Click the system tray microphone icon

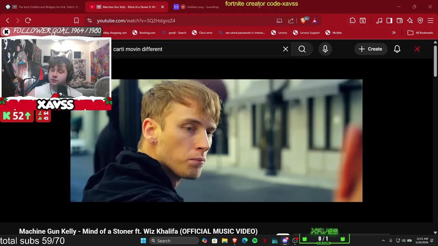pos(391,241)
